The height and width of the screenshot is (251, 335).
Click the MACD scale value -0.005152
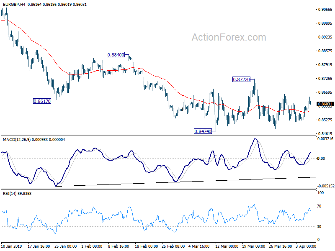(x=326, y=186)
